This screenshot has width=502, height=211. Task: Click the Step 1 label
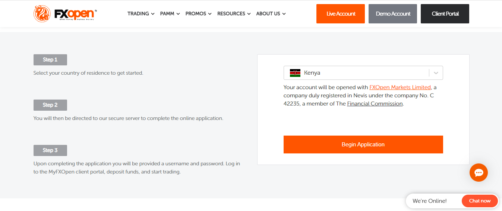click(50, 60)
